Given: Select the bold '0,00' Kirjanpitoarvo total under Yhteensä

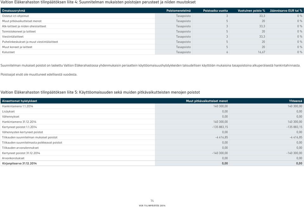Looking at the screenshot, I should click(x=299, y=163).
